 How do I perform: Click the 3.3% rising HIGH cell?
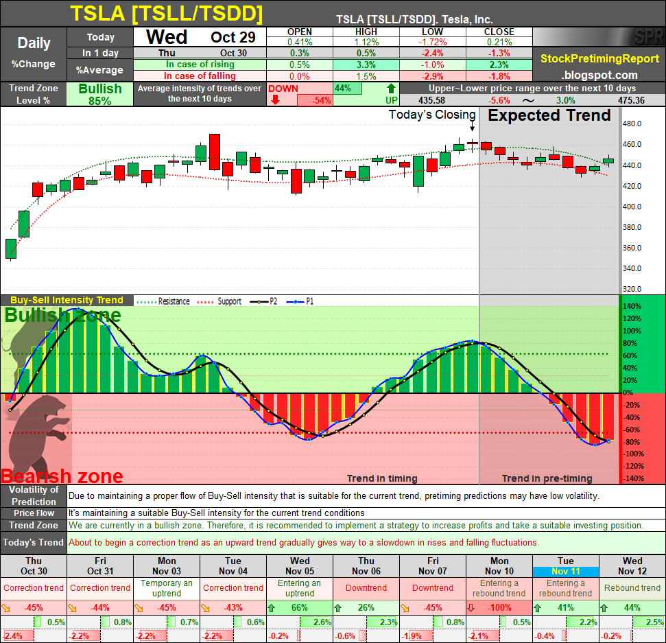(366, 65)
